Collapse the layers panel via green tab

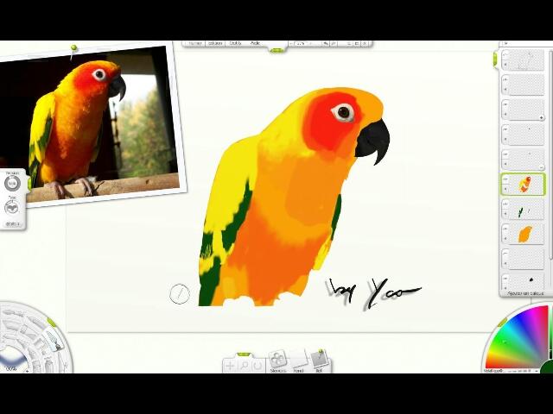point(495,59)
